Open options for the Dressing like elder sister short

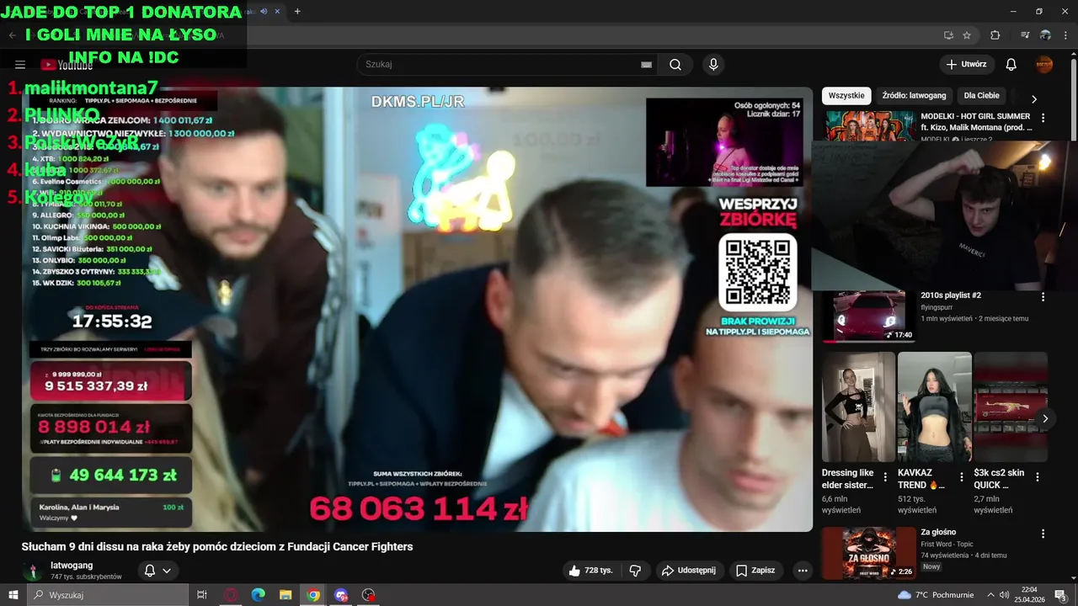pos(885,477)
